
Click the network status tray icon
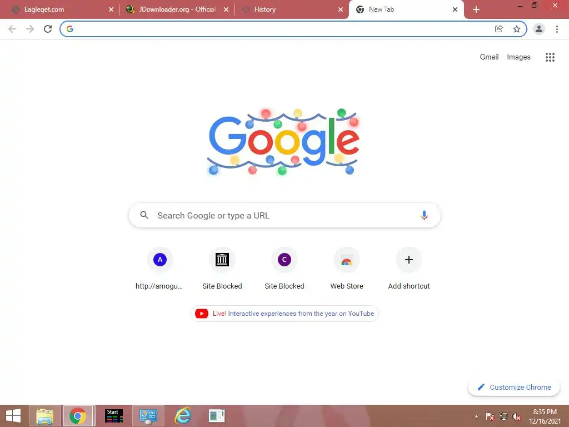[x=503, y=416]
